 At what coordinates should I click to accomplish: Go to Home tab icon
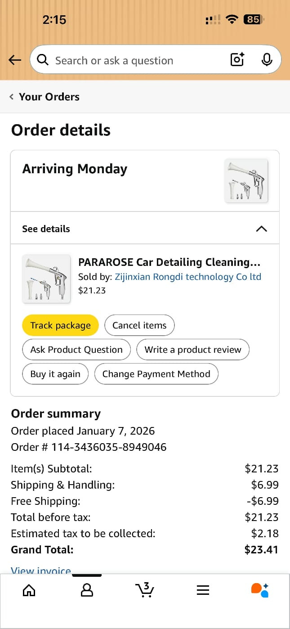click(x=29, y=590)
